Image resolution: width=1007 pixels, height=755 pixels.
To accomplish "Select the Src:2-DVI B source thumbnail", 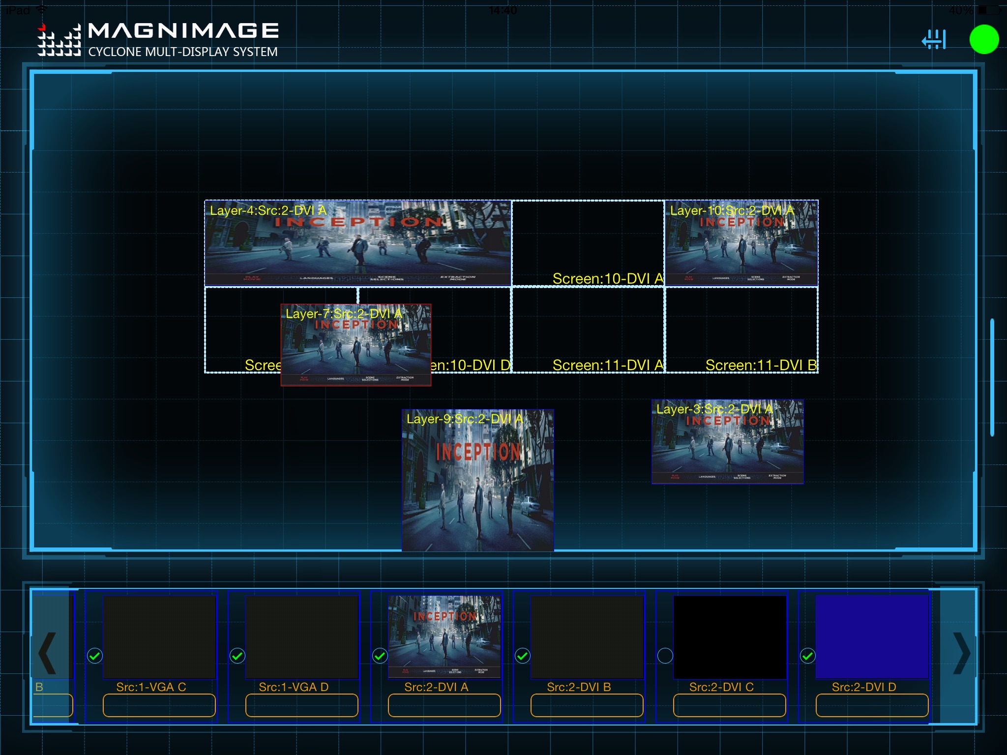I will tap(587, 637).
